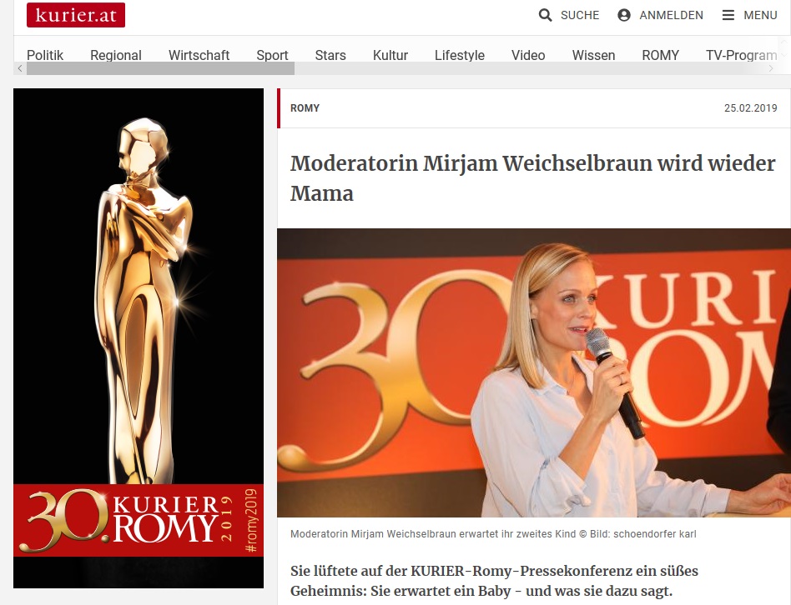Go to Lifestyle section
Viewport: 791px width, 605px height.
(x=460, y=55)
